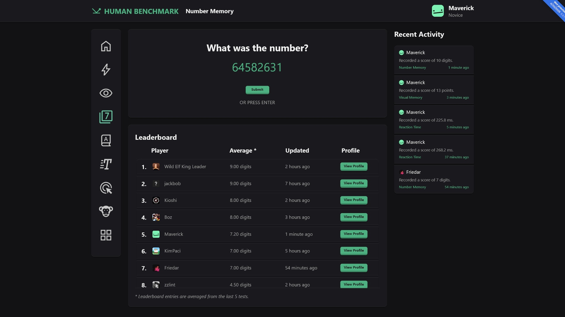Click Maverick avatar on 225.8 ms activity
Viewport: 565px width, 317px height.
[401, 112]
